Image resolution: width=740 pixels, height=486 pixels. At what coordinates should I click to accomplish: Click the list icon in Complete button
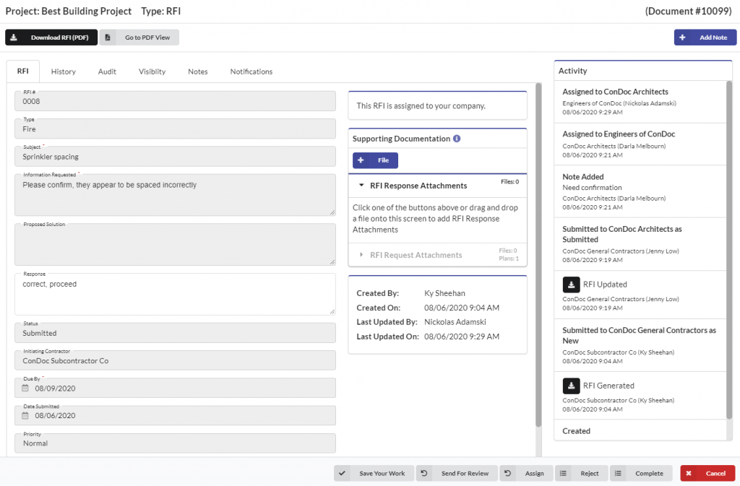click(618, 473)
